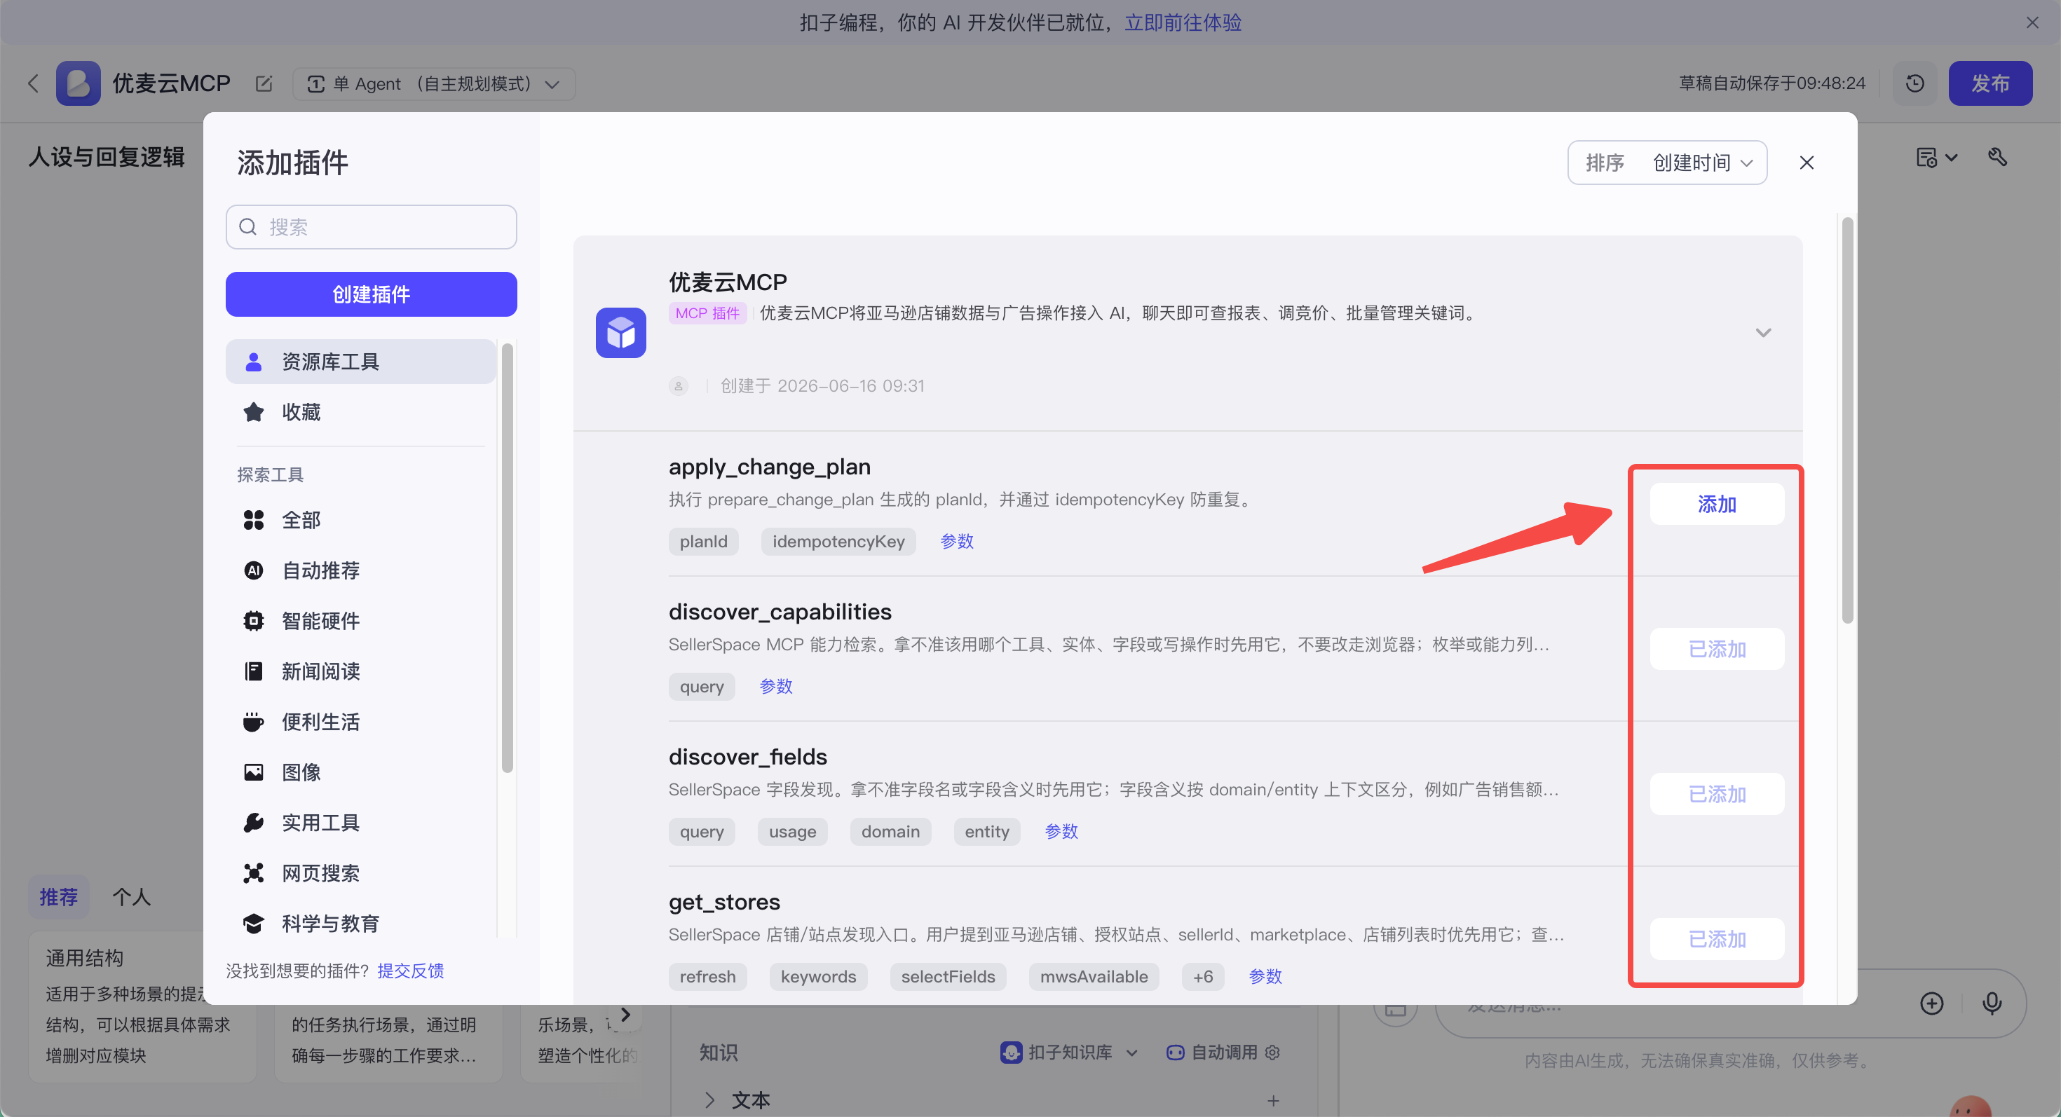Click 已添加 for discover_fields
This screenshot has height=1117, width=2061.
(x=1717, y=794)
